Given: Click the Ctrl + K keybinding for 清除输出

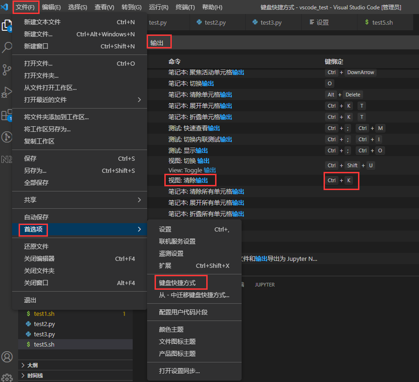Looking at the screenshot, I should (339, 180).
